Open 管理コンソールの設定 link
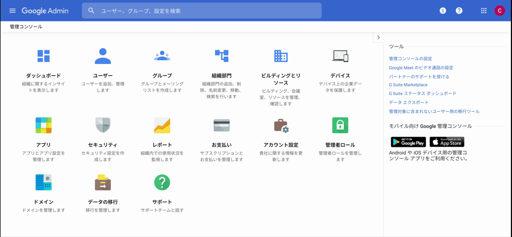 [x=410, y=59]
